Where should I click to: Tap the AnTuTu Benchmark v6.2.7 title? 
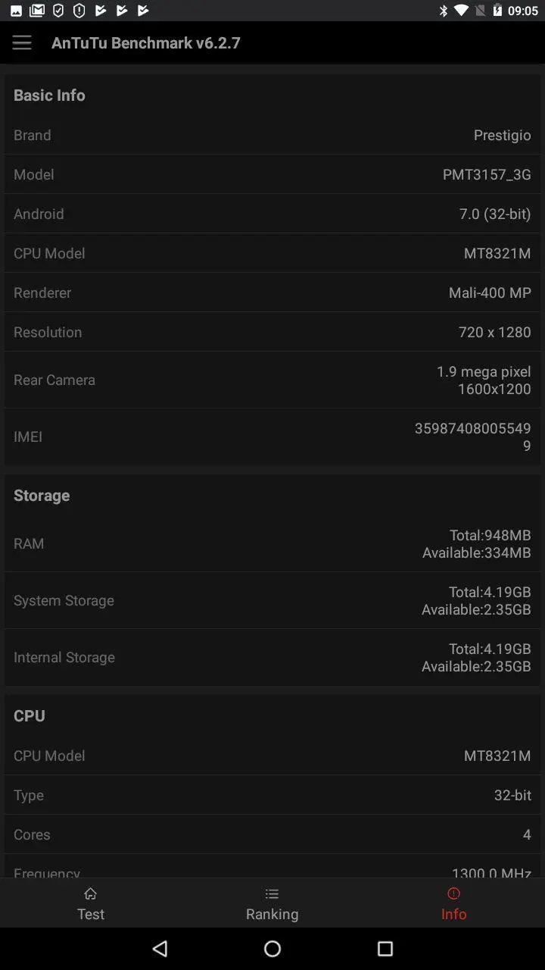coord(146,42)
